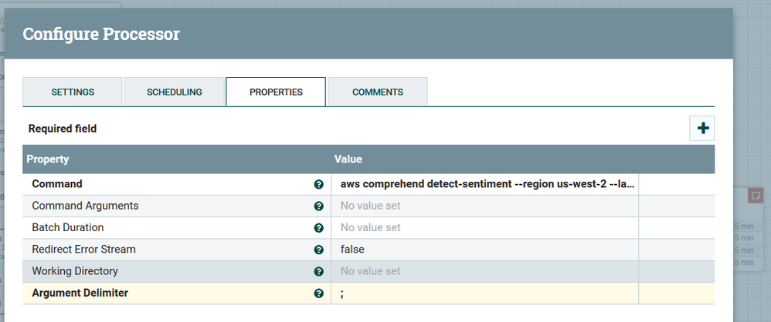Click the help icon beside Batch Duration
The width and height of the screenshot is (771, 322).
pos(318,228)
